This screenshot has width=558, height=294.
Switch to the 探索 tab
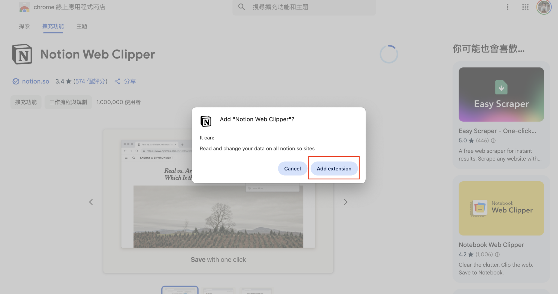coord(24,26)
